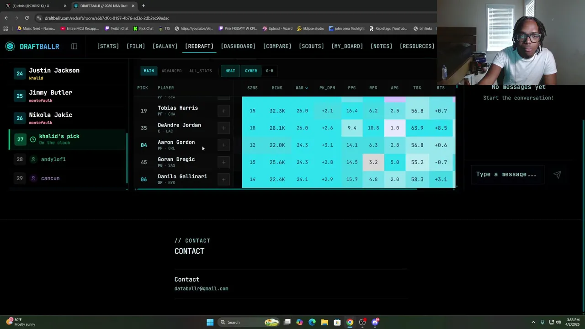Close the DRAFTBALLR browser tab

[133, 5]
